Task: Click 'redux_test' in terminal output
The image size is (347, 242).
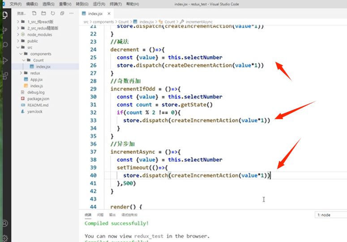Action: pos(149,236)
